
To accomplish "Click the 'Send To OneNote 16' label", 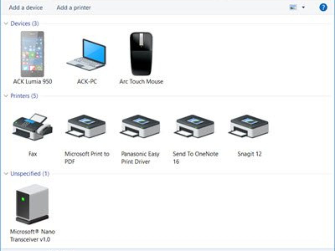I will pyautogui.click(x=195, y=158).
